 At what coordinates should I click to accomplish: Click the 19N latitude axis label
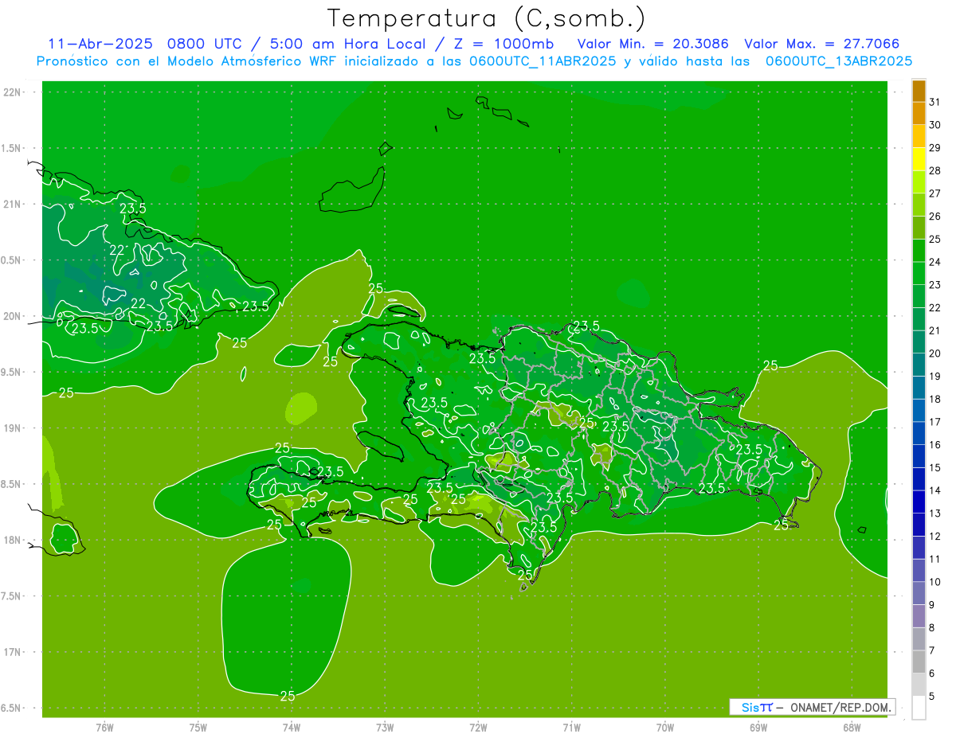[x=12, y=428]
